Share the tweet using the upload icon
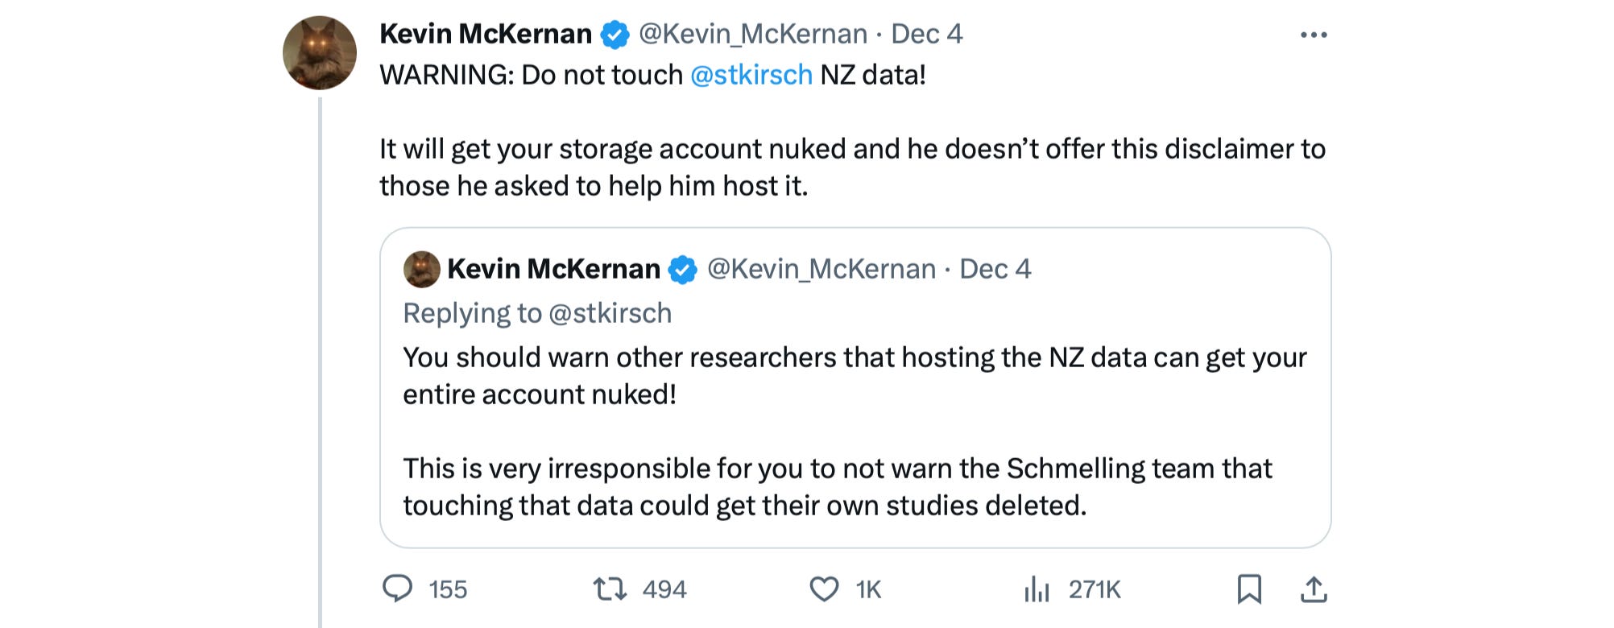 click(x=1314, y=589)
